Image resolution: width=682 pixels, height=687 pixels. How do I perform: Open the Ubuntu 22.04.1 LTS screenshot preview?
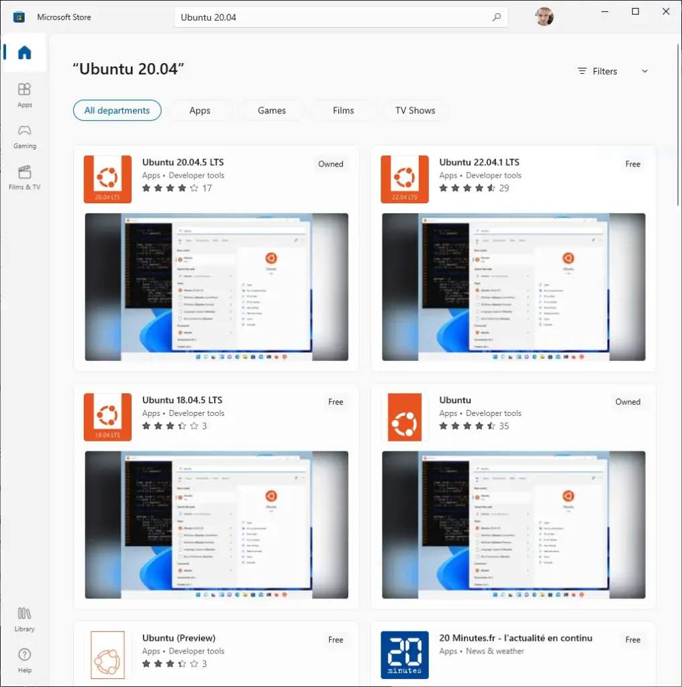514,287
